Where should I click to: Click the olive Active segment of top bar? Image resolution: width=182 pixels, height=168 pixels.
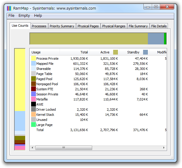pyautogui.click(x=89, y=39)
